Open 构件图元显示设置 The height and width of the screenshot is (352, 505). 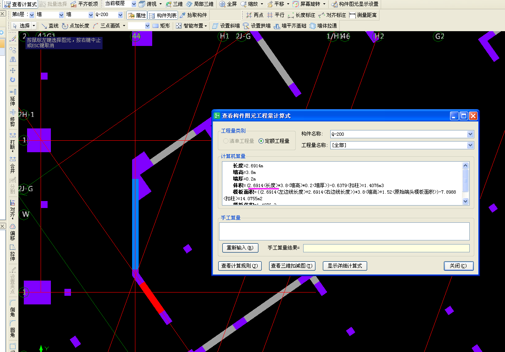point(354,4)
